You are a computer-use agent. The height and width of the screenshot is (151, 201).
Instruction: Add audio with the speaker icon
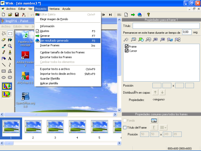tap(126, 40)
